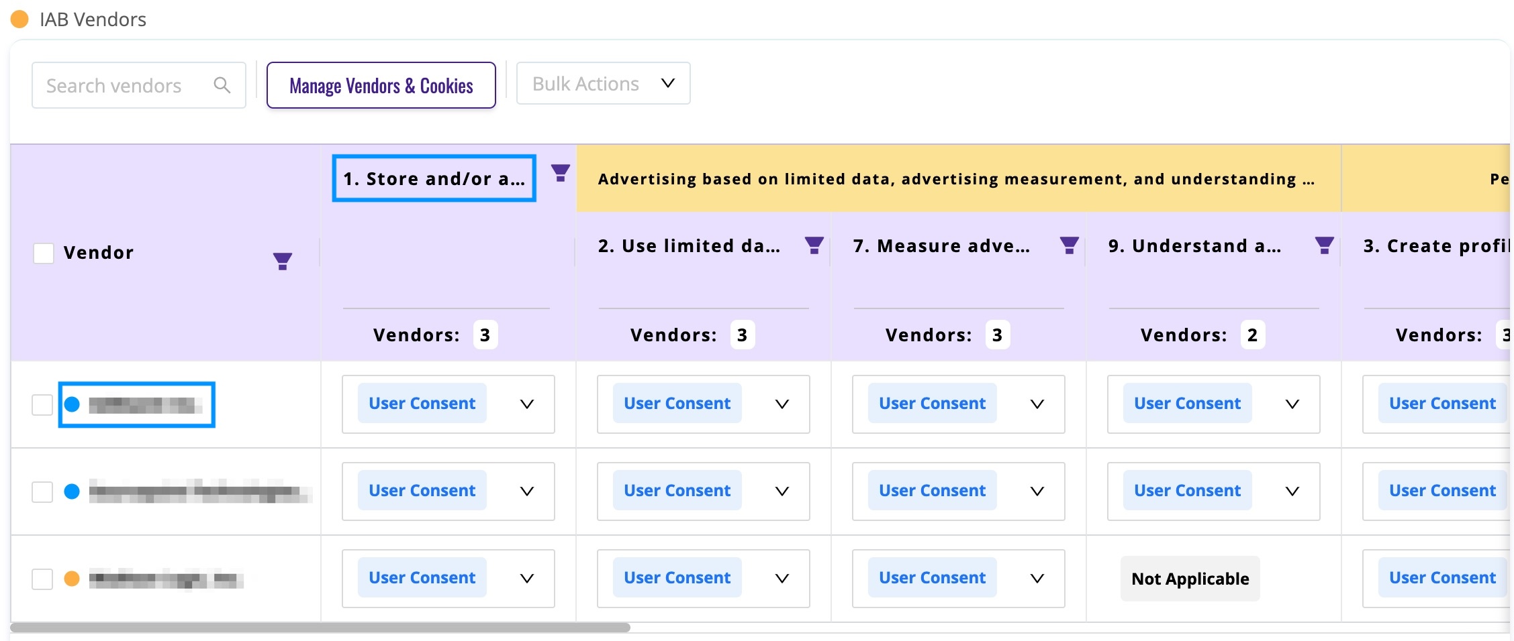Toggle the select-all checkbox in the table header

[x=43, y=253]
